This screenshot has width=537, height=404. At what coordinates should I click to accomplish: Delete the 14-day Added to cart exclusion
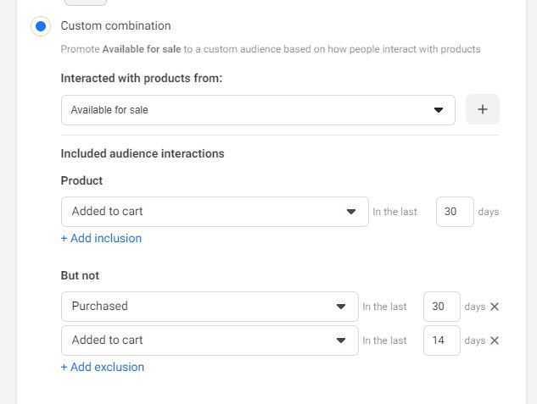click(495, 340)
